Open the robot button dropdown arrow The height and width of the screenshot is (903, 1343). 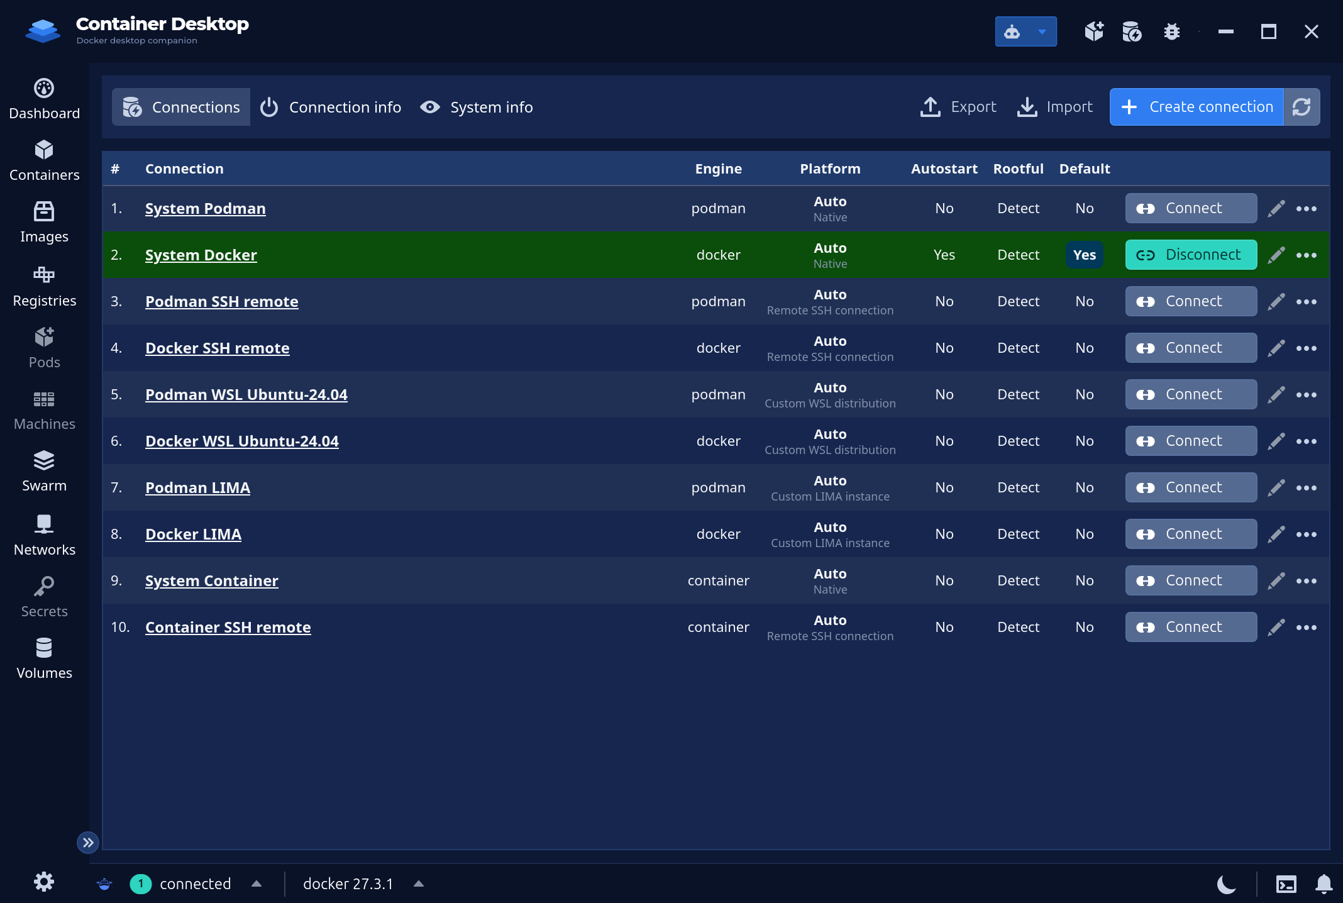pos(1042,31)
